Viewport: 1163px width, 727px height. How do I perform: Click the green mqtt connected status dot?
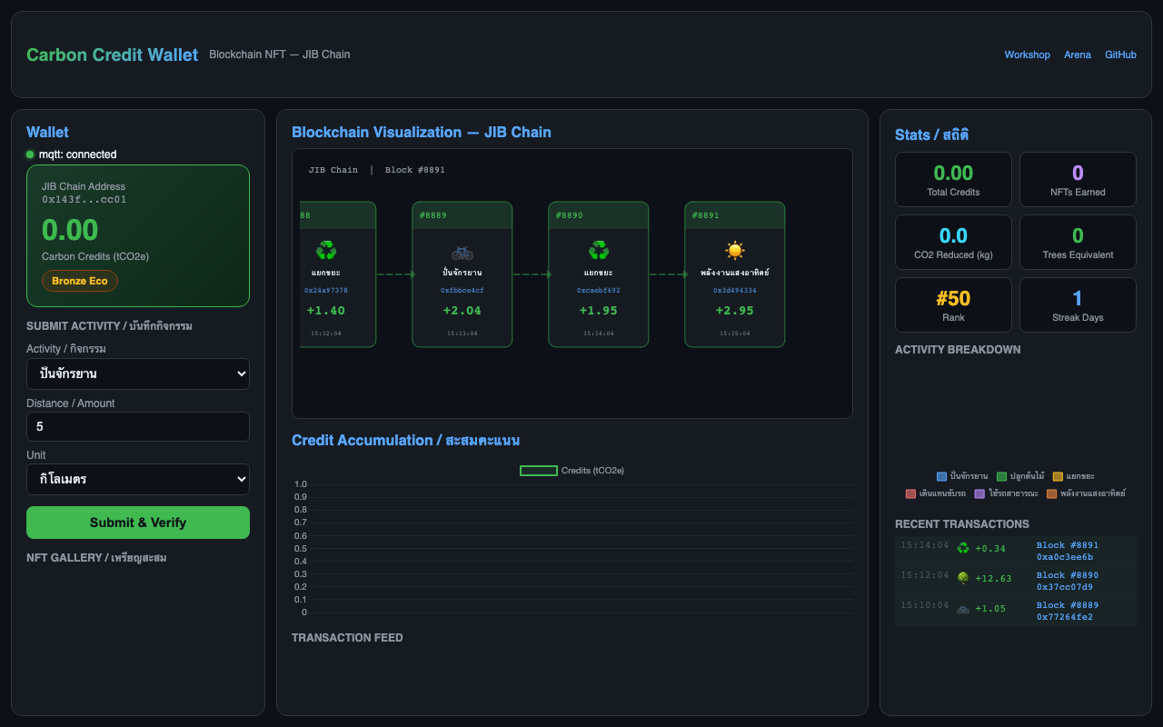[30, 154]
